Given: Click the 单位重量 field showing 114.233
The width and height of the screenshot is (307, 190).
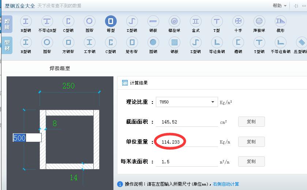Looking at the screenshot, I should [x=187, y=142].
